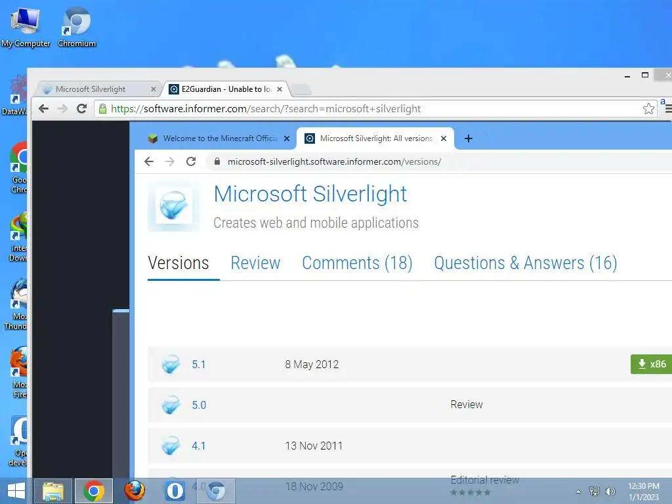This screenshot has height=504, width=672.
Task: Click the inner address bar padlock
Action: click(x=217, y=161)
